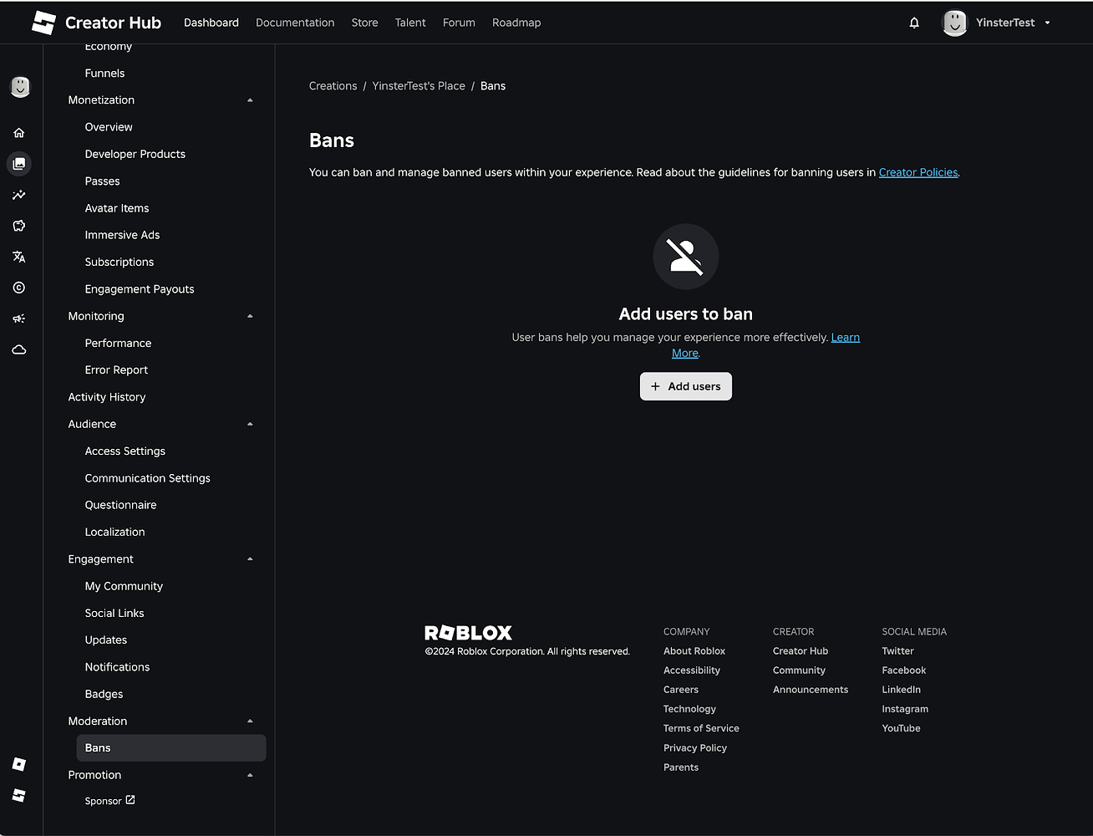Open the Analytics chart icon
The height and width of the screenshot is (836, 1093).
[19, 195]
